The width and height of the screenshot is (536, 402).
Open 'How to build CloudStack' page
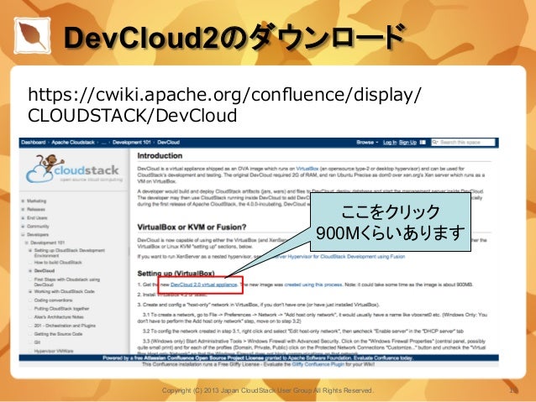58,263
